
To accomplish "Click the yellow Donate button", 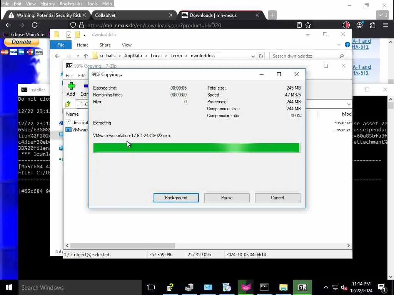I will (x=22, y=42).
